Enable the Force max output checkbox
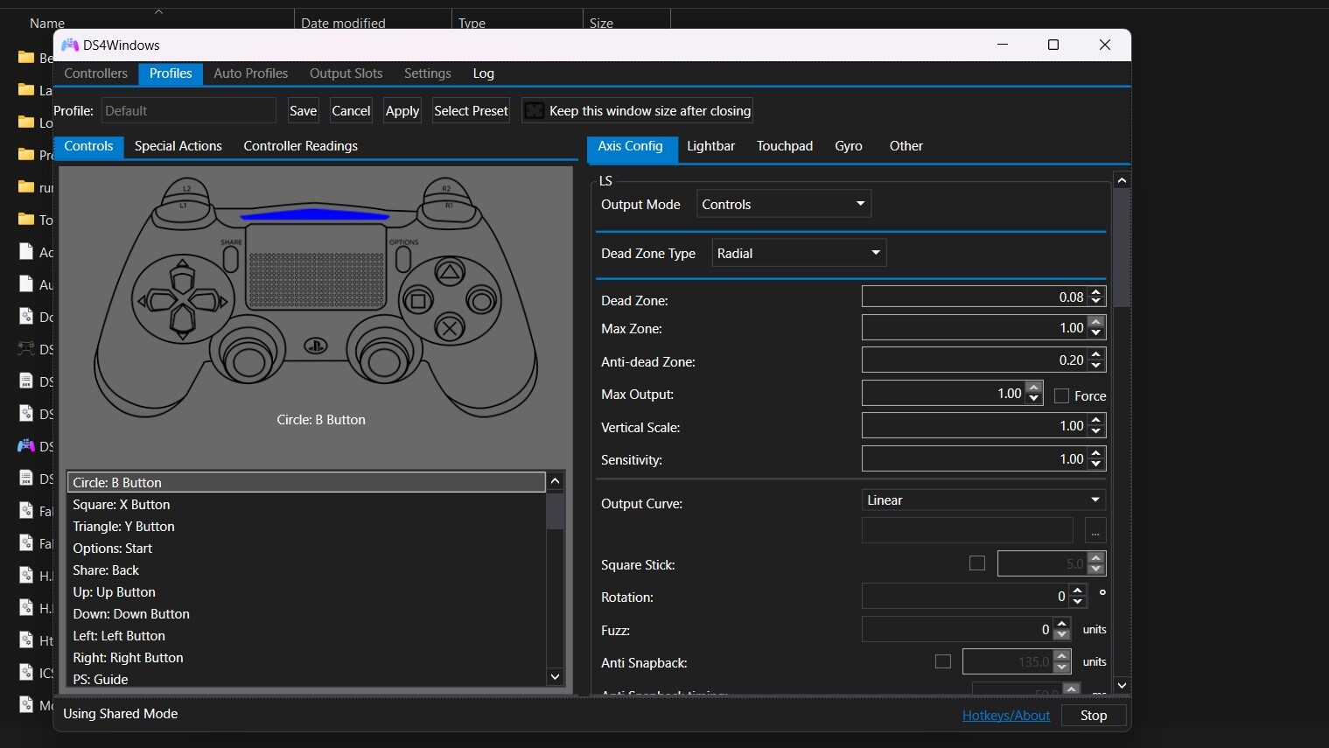The width and height of the screenshot is (1329, 748). pos(1061,396)
